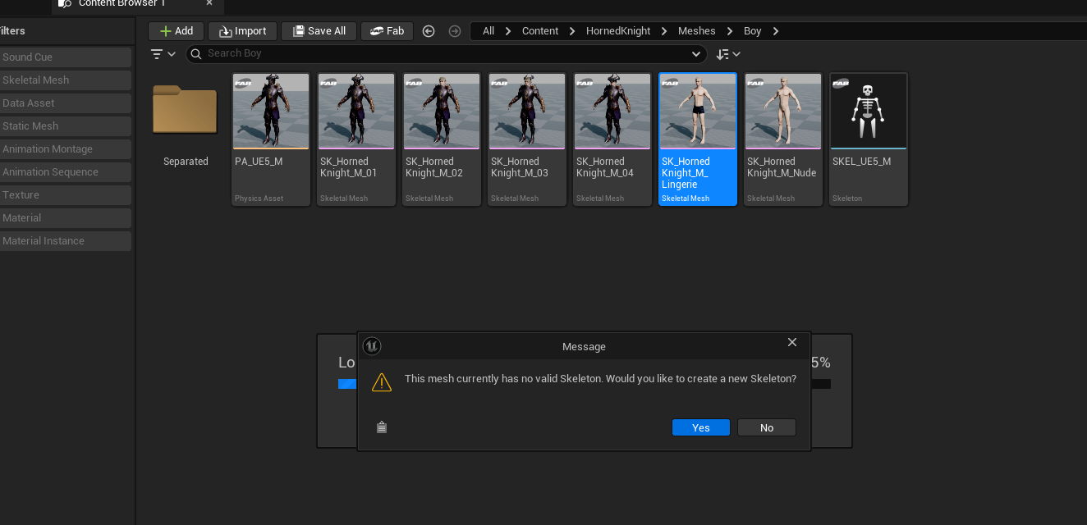Select the Content Browser 1 tab

tap(122, 4)
